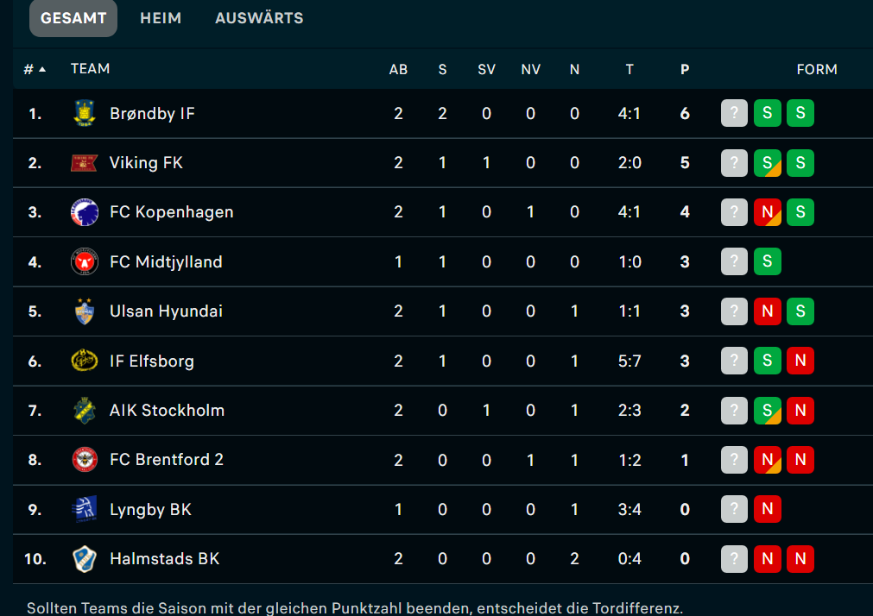Click the FC Brentford 2 crest
This screenshot has width=873, height=616.
point(85,460)
